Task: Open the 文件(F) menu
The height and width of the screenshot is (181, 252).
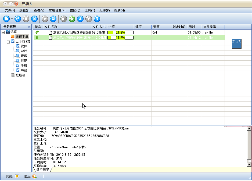Action: pos(10,10)
